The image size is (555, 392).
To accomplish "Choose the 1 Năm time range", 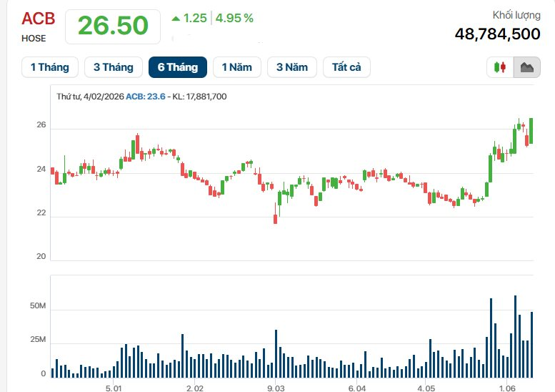I will (x=237, y=67).
